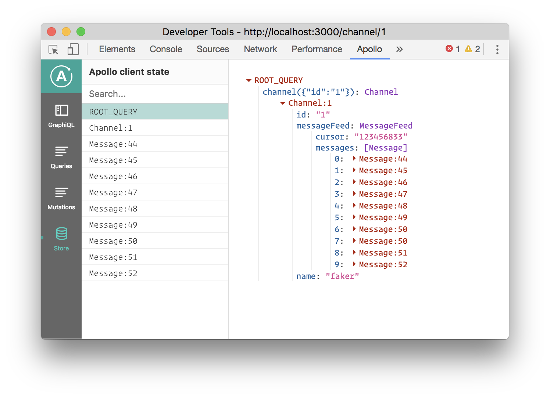
Task: Select the Store database icon
Action: tap(61, 234)
